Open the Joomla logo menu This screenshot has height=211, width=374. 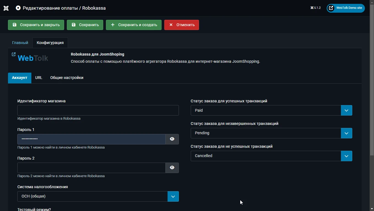click(6, 8)
